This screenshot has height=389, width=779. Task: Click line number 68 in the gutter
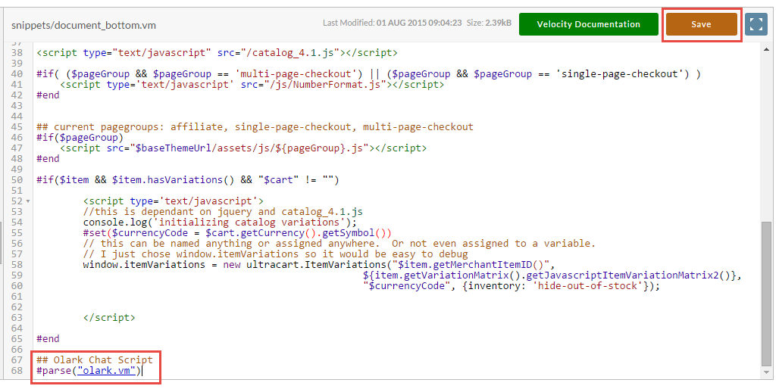coord(17,371)
